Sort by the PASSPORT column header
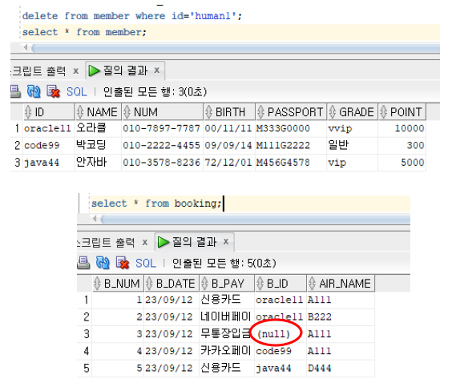This screenshot has width=452, height=391. pyautogui.click(x=291, y=112)
